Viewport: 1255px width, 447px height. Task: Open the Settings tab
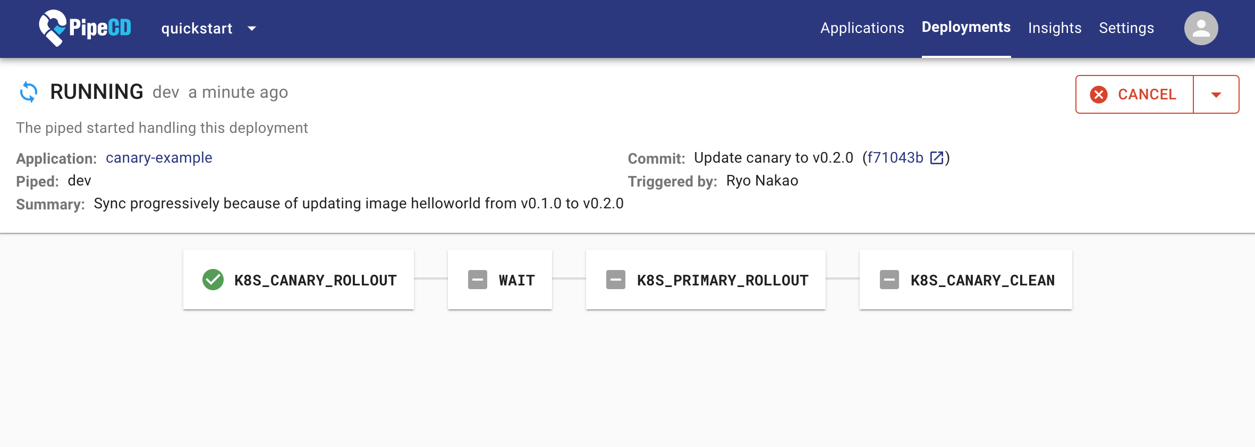pyautogui.click(x=1126, y=28)
